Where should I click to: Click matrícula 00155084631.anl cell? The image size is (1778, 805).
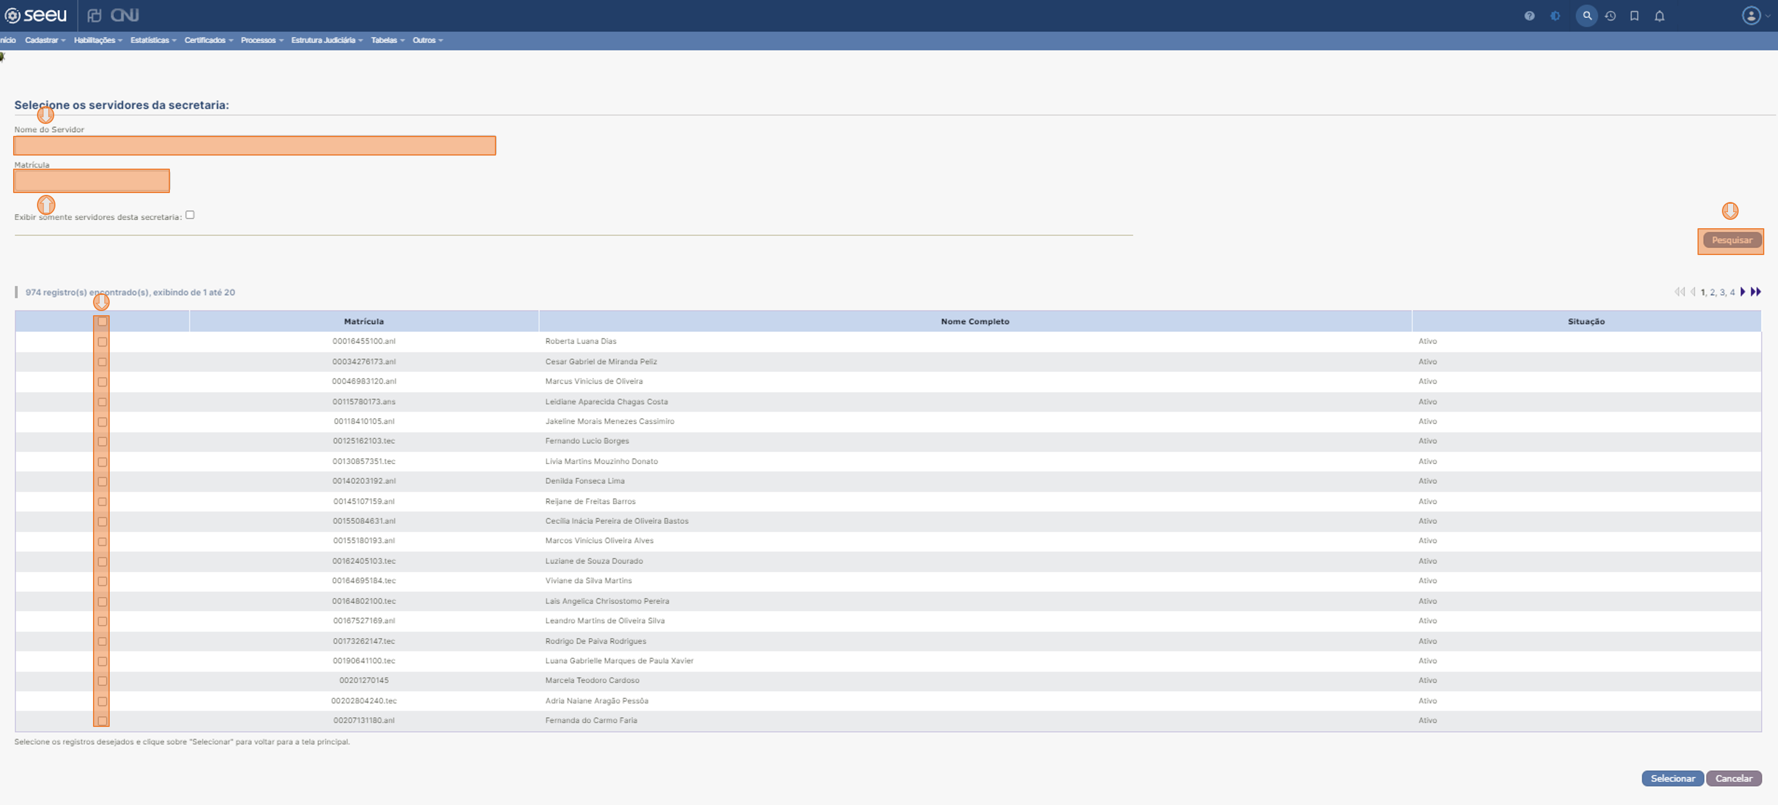pos(364,521)
